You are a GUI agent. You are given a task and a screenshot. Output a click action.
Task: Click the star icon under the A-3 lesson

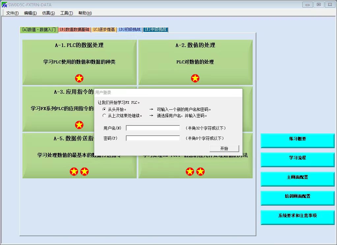click(x=79, y=125)
